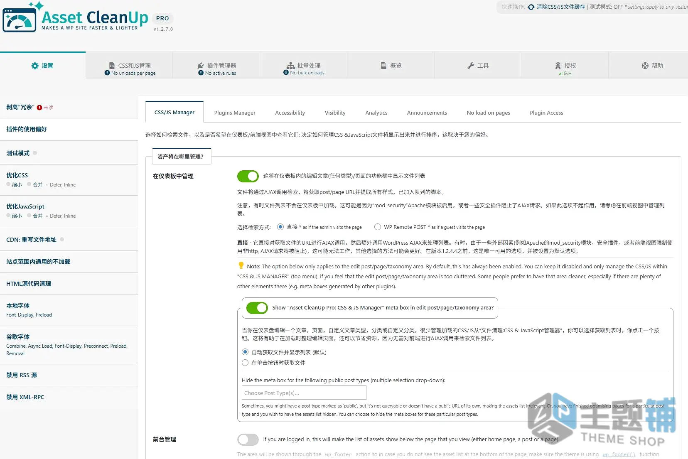
Task: Click the active license status text
Action: pos(565,74)
